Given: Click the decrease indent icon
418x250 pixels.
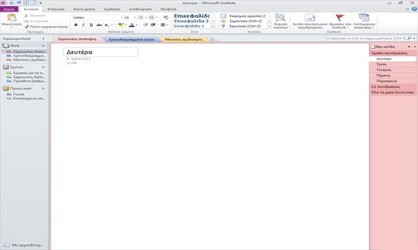Looking at the screenshot, I should (146, 25).
